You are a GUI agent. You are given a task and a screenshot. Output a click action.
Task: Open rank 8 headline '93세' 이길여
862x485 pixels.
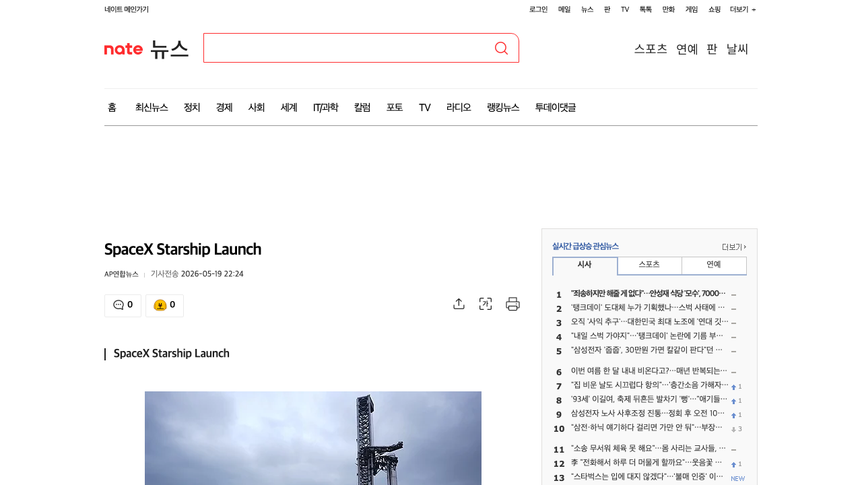point(649,399)
